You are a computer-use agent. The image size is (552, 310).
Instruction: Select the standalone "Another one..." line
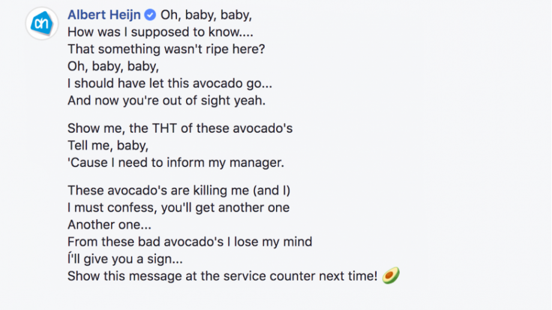109,224
